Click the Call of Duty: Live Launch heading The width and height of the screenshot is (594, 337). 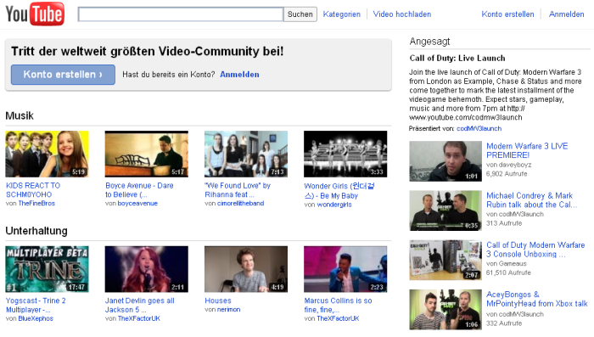click(x=457, y=59)
